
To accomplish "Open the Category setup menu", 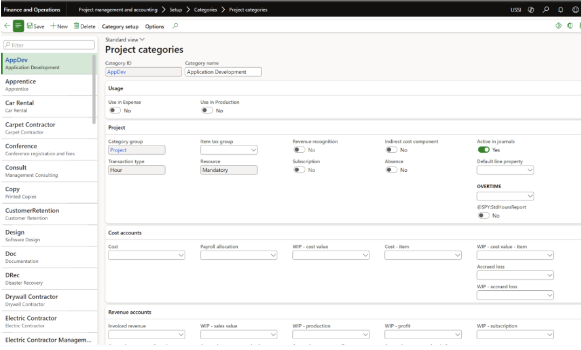I will pos(120,27).
